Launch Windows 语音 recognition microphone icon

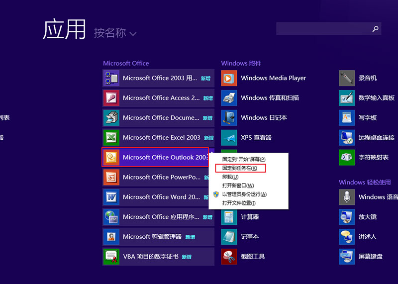(347, 197)
